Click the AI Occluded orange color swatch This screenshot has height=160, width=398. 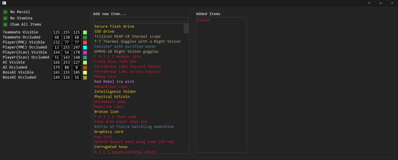[85, 67]
